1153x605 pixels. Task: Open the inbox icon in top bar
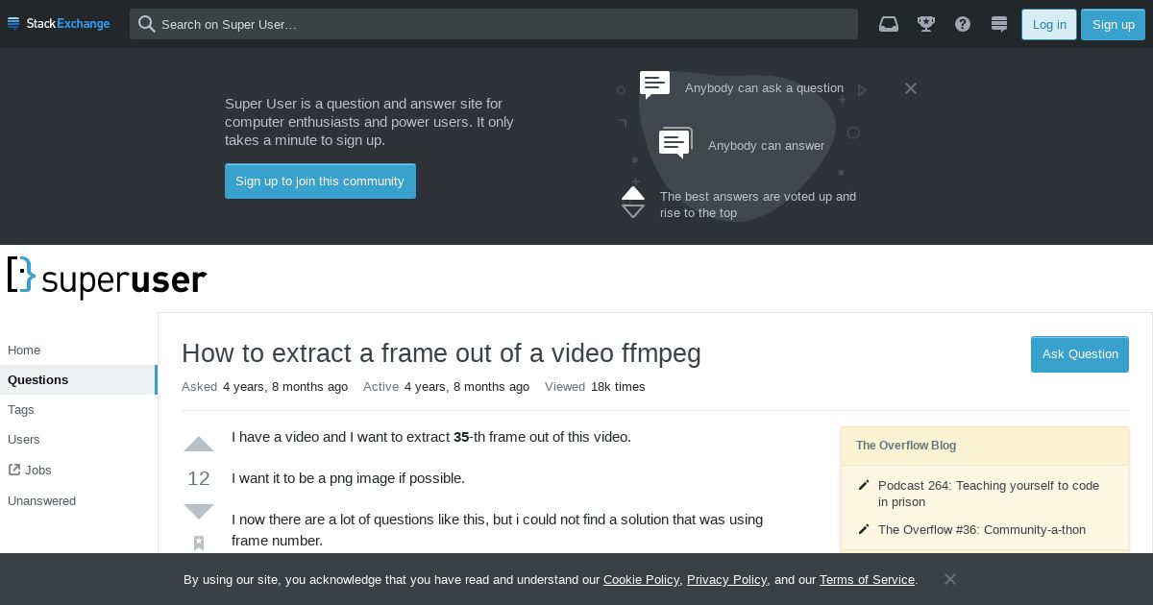[889, 24]
